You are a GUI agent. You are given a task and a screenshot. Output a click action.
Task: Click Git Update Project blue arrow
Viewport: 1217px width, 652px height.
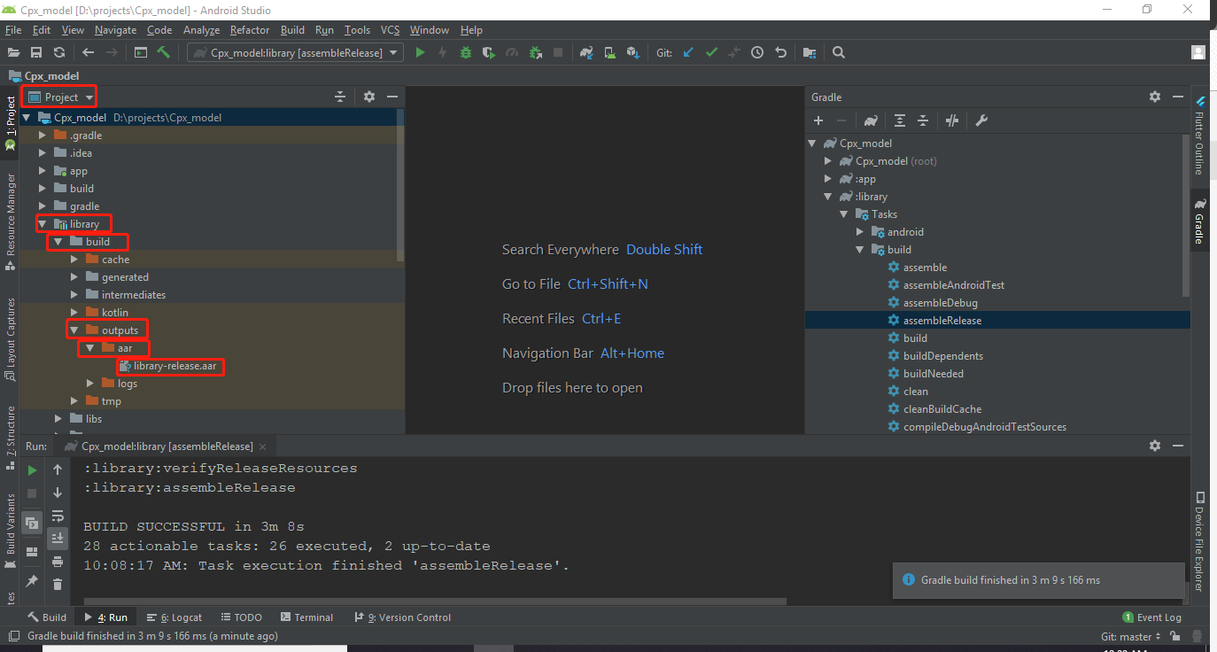688,52
